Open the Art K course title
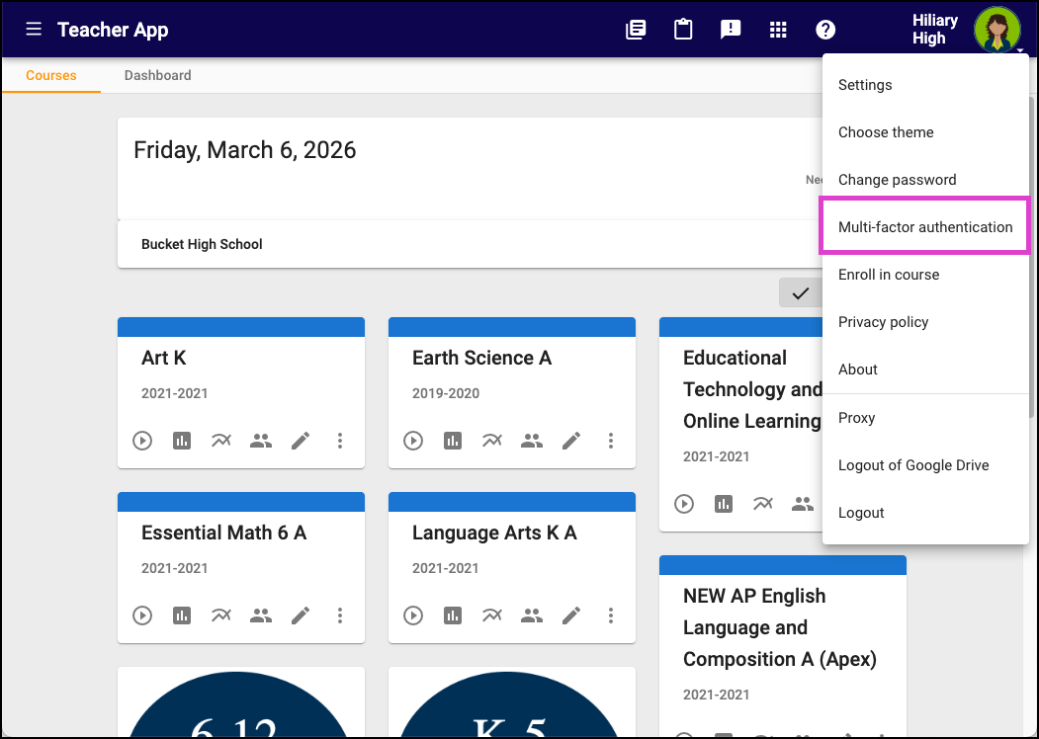1039x739 pixels. (164, 358)
